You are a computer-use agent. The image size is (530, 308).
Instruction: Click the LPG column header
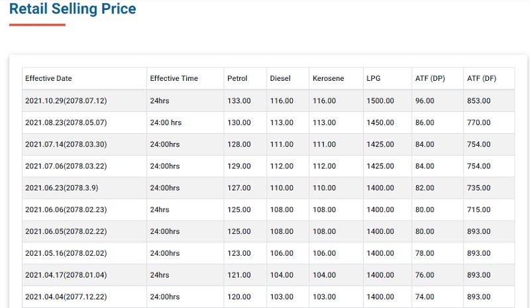(374, 78)
